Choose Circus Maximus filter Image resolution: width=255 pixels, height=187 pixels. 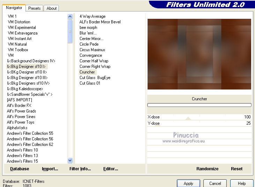coord(92,50)
